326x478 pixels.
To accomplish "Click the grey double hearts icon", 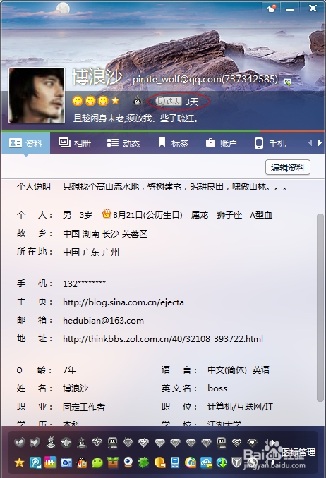I will [x=35, y=442].
